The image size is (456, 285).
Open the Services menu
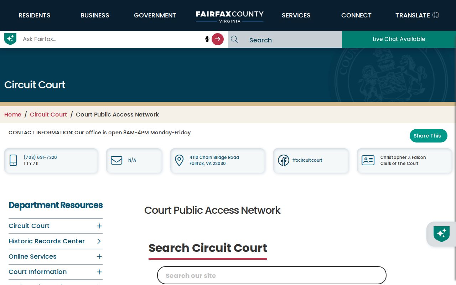[x=296, y=15]
